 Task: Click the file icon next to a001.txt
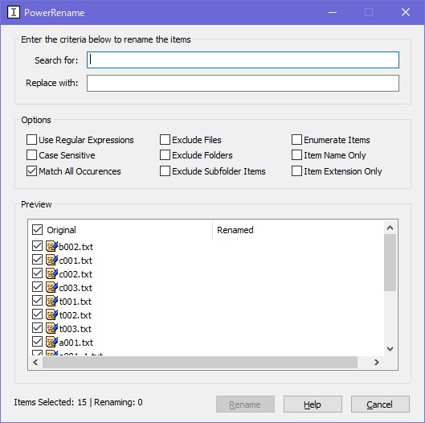point(51,342)
